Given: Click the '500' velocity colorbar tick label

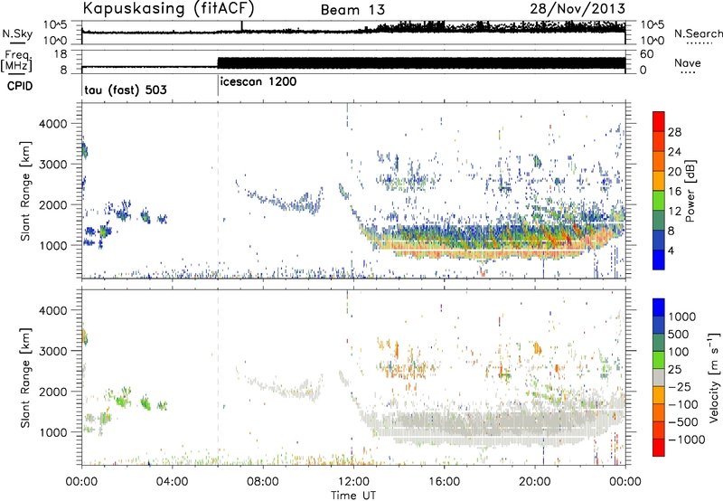Looking at the screenshot, I should (679, 334).
